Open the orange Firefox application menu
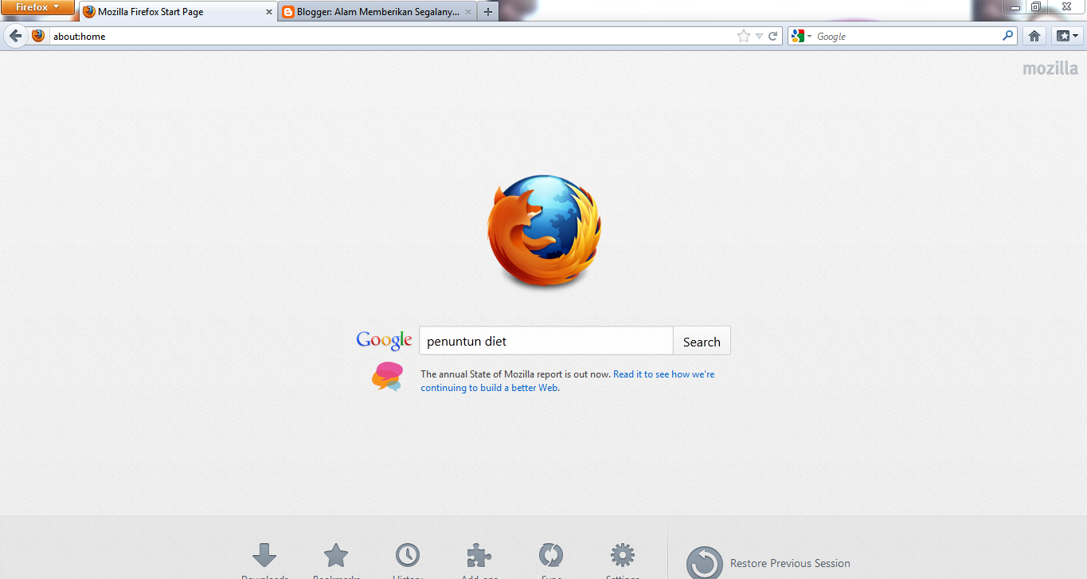Viewport: 1087px width, 579px height. click(37, 7)
